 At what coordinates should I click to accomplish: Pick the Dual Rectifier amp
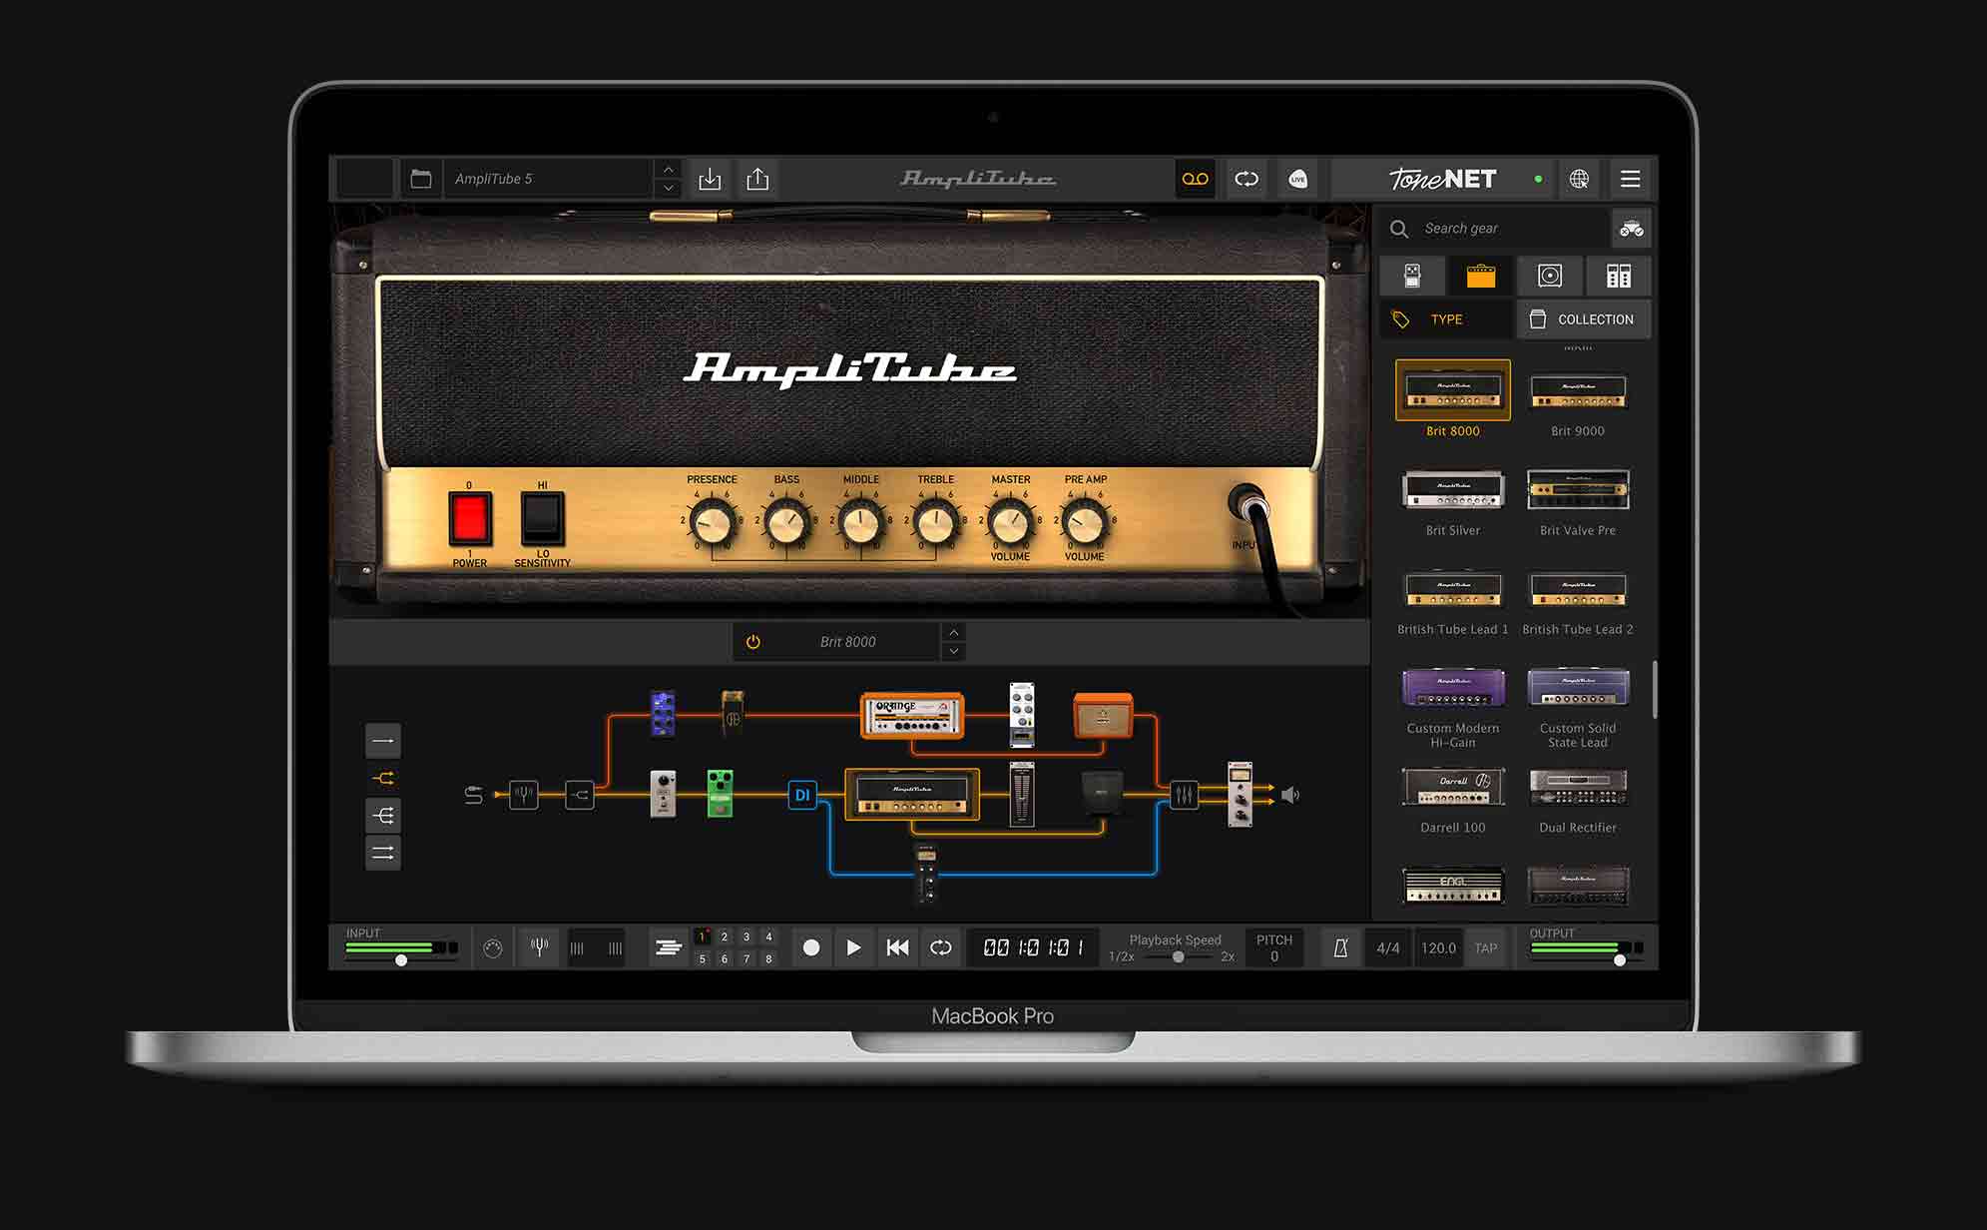tap(1578, 787)
